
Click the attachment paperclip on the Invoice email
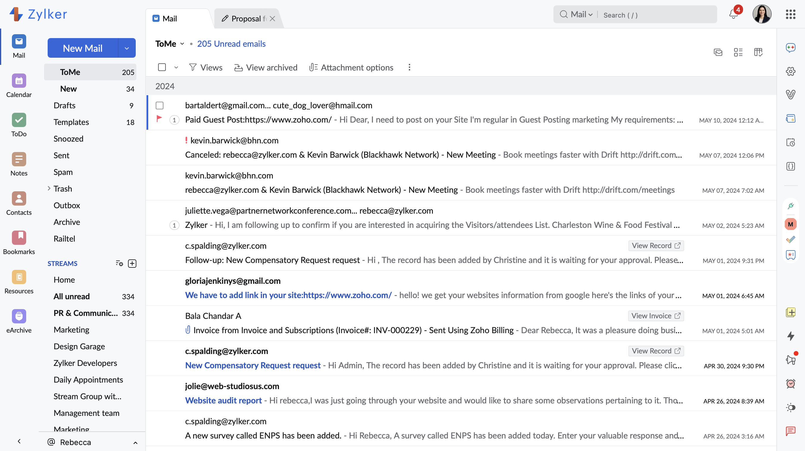coord(188,330)
